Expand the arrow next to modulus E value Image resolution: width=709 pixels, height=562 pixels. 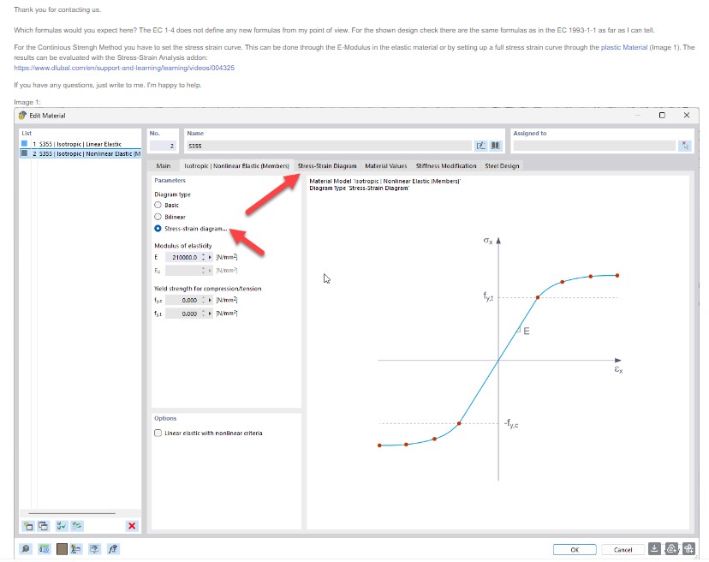point(211,257)
